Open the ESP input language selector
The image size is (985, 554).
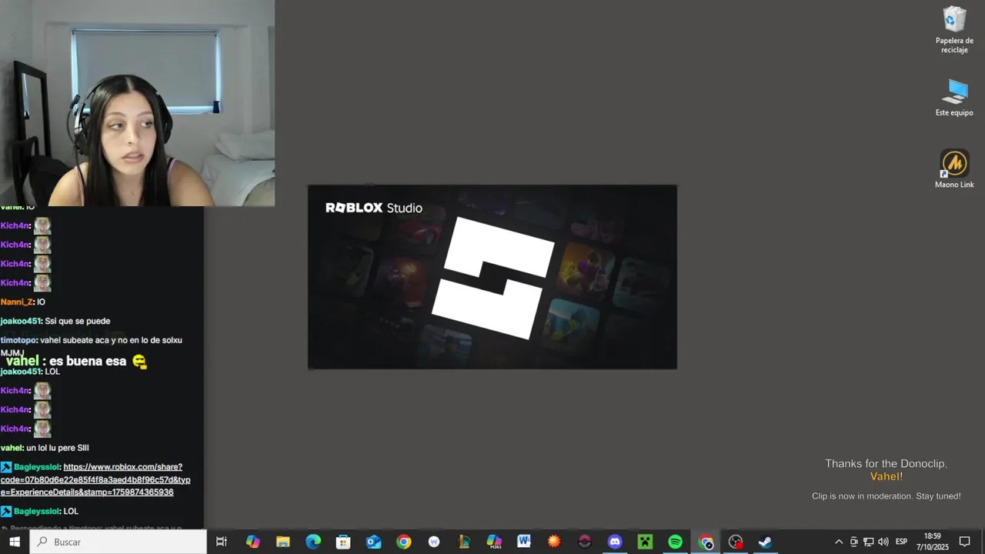coord(901,542)
